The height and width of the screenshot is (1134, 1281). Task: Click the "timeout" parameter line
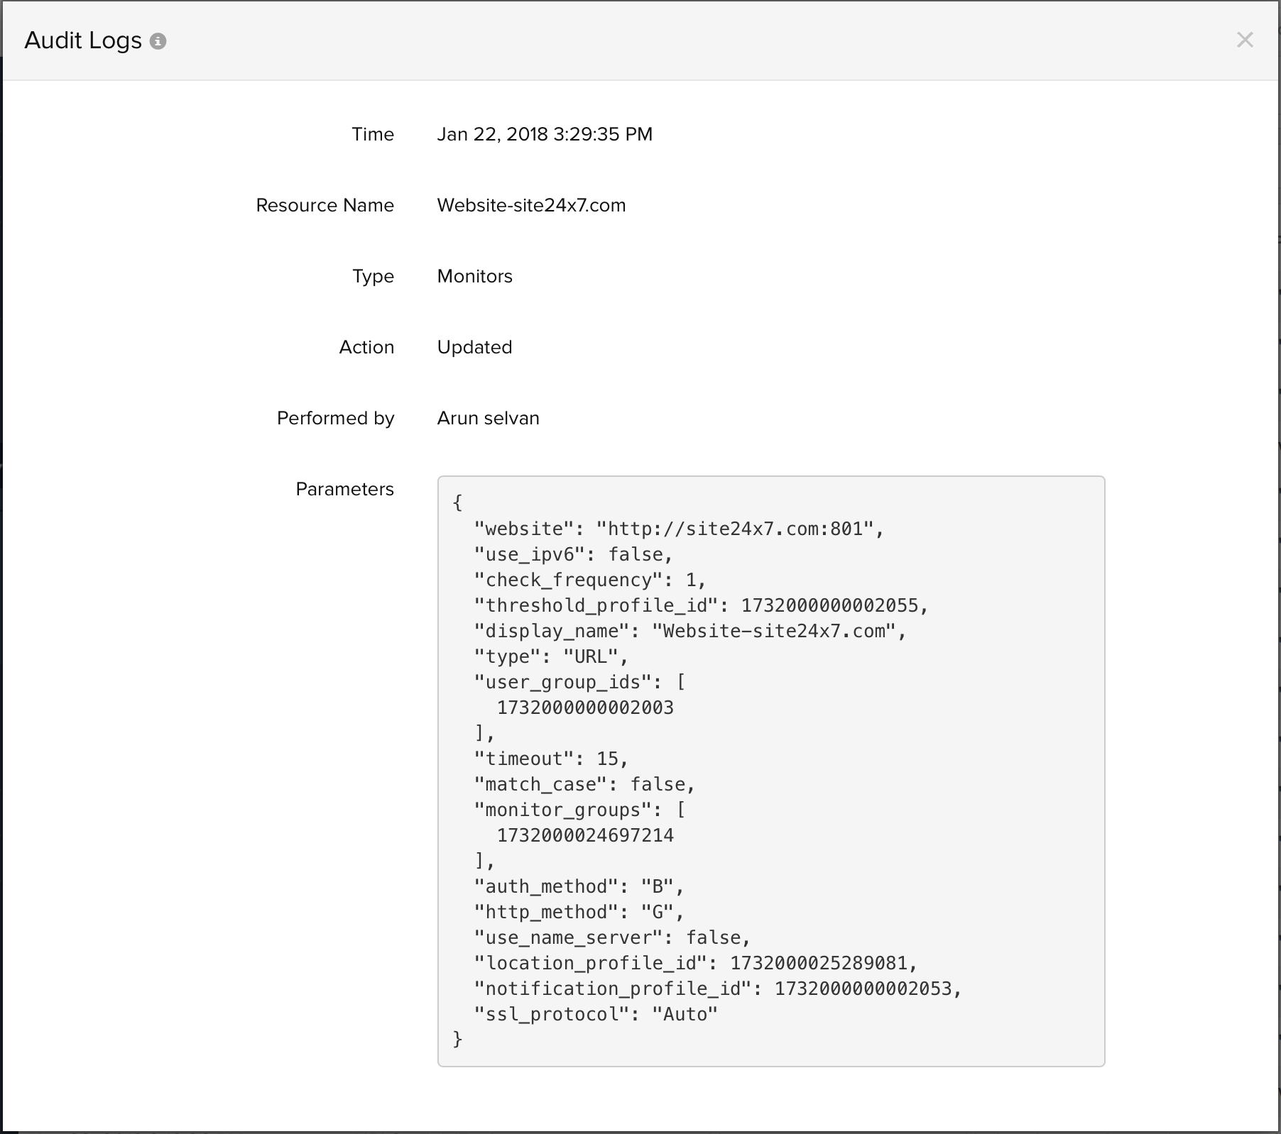point(550,759)
